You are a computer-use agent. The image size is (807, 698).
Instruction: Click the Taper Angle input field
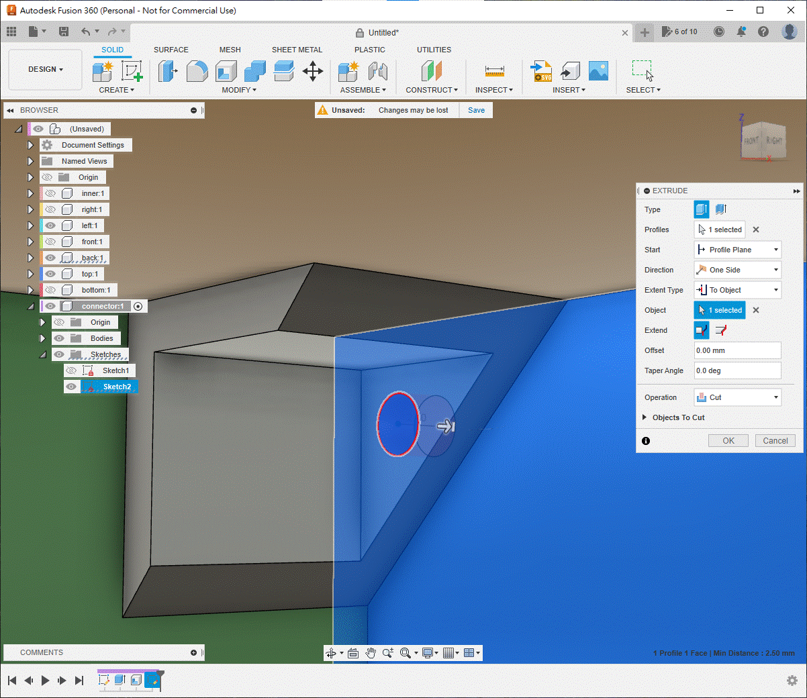coord(737,370)
